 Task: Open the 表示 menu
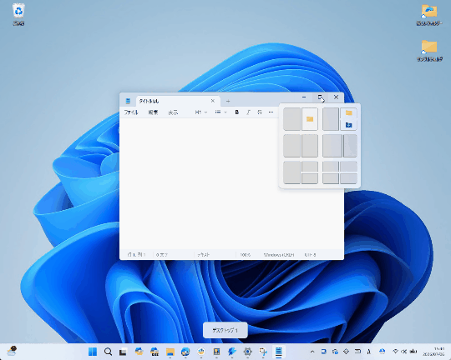coord(173,112)
